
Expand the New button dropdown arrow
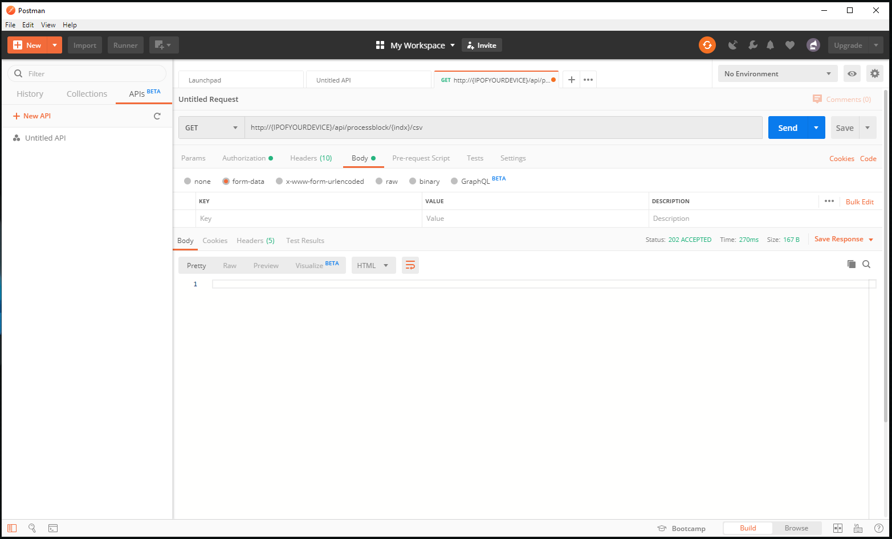(55, 45)
